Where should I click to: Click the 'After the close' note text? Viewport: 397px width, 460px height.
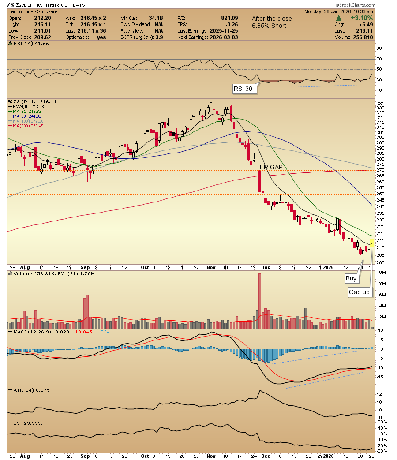click(272, 19)
